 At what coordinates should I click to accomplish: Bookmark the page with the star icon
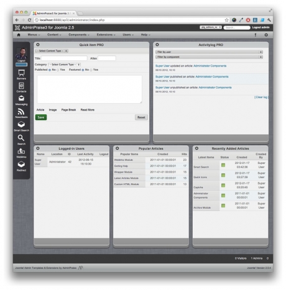click(227, 20)
